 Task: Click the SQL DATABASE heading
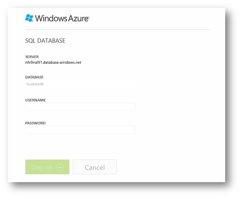pos(45,41)
